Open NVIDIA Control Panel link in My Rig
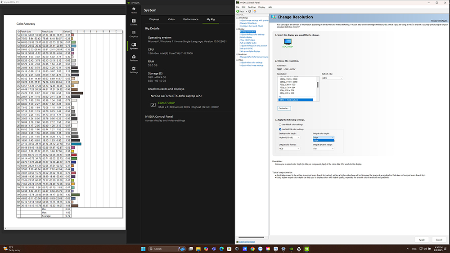The width and height of the screenshot is (450, 253). 159,117
